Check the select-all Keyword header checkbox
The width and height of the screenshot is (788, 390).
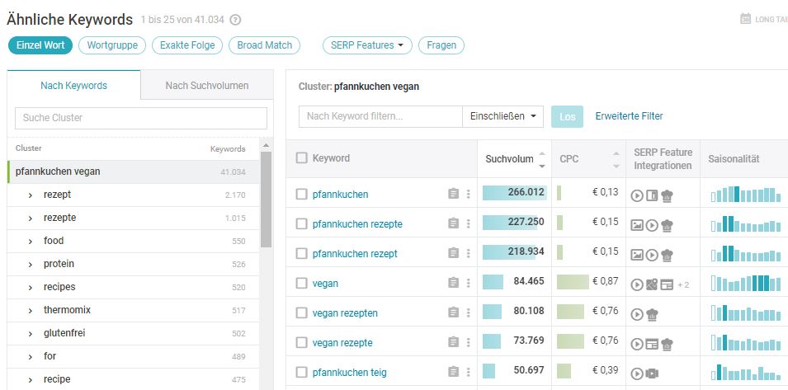(301, 158)
